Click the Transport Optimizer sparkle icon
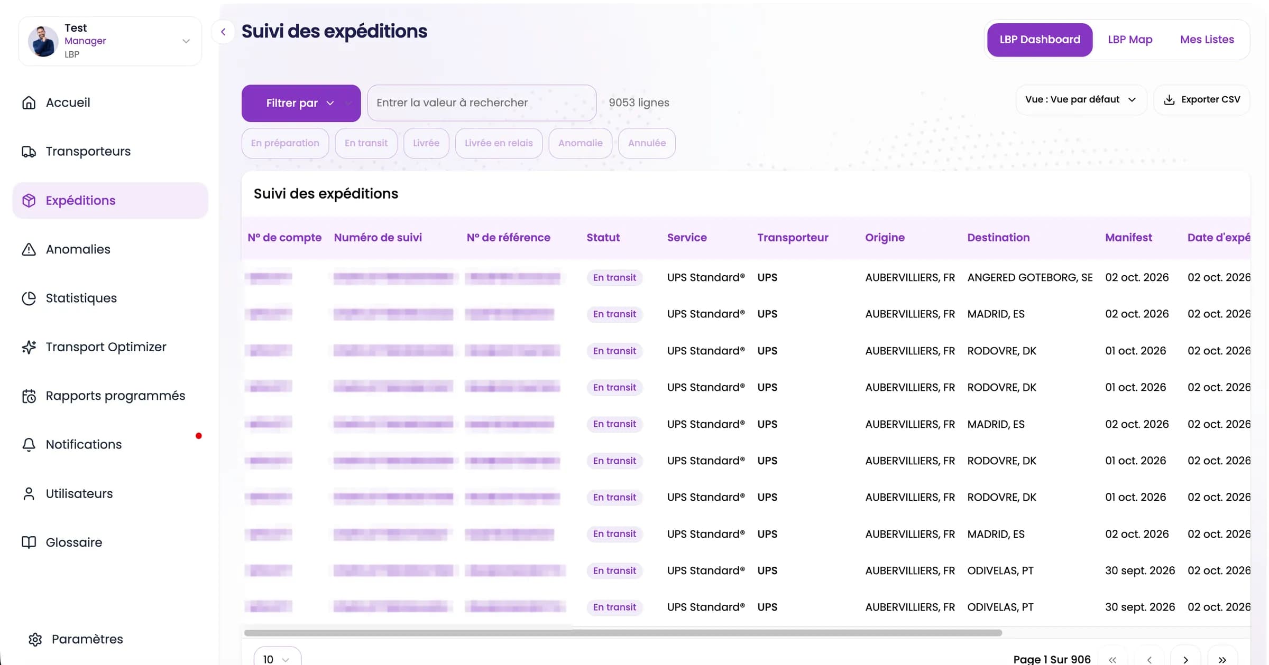This screenshot has width=1269, height=665. [x=29, y=347]
